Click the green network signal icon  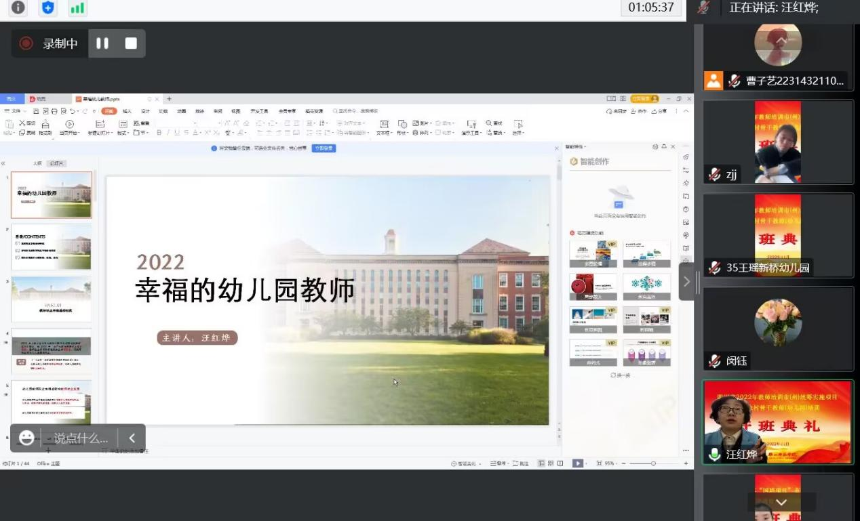(77, 8)
